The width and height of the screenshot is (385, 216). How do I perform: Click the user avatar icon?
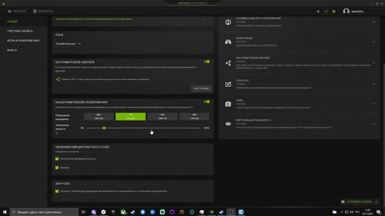pos(346,11)
